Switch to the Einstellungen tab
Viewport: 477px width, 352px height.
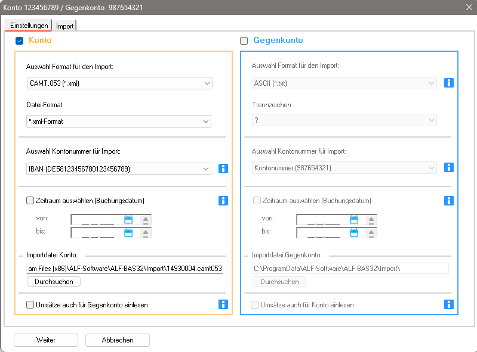(29, 26)
